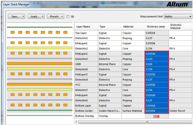Expand the Presets dropdown
The height and width of the screenshot is (125, 193).
tap(56, 16)
